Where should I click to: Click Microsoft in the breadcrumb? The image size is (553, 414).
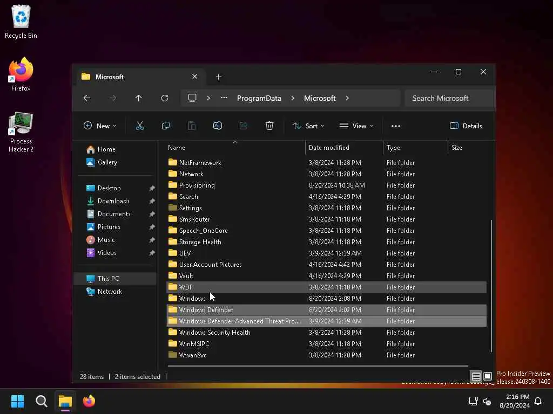pyautogui.click(x=320, y=98)
